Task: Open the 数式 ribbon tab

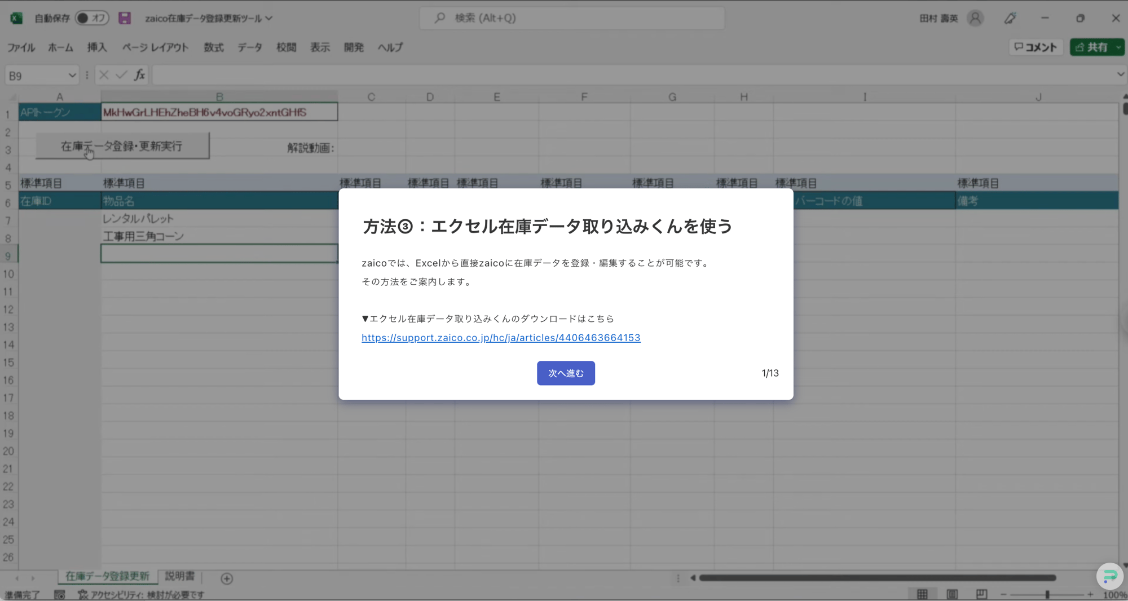Action: 214,47
